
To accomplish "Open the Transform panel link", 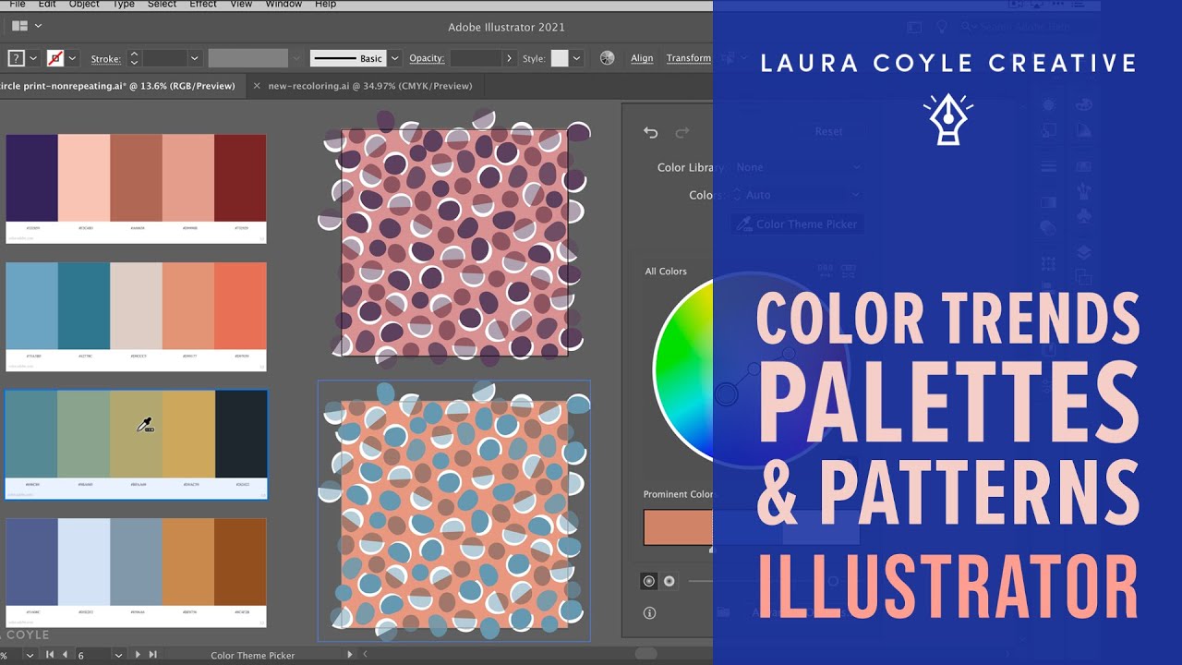I will pos(689,58).
